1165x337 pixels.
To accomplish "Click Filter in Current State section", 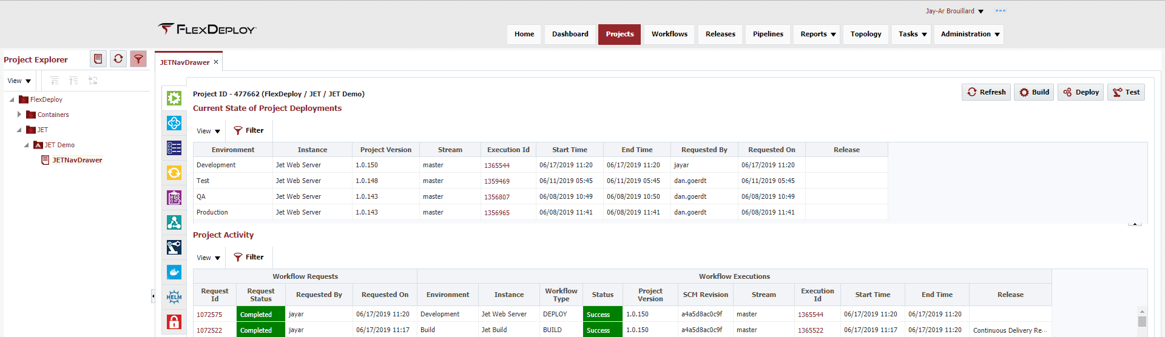I will coord(249,130).
